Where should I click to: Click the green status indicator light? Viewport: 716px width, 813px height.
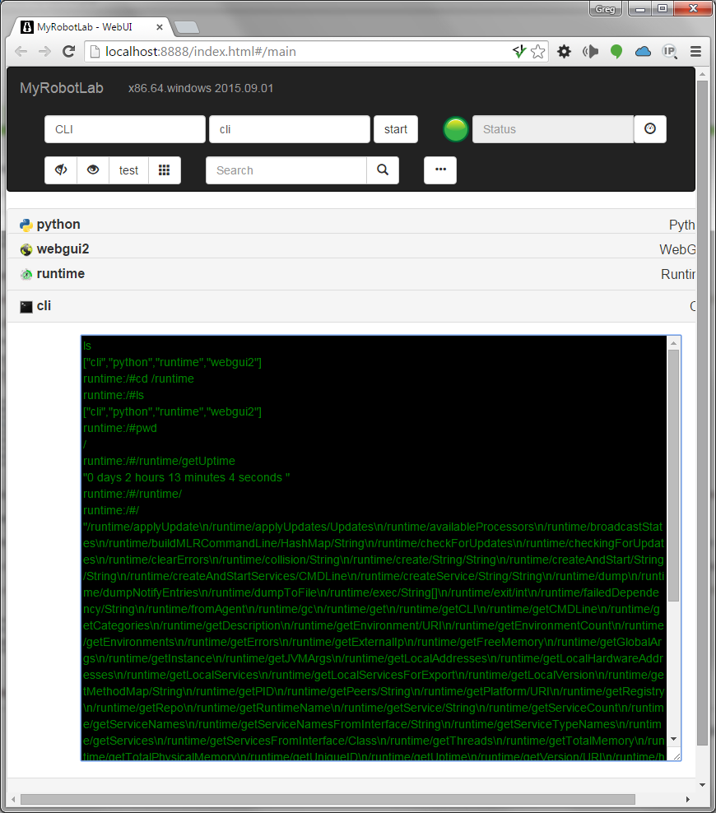pyautogui.click(x=456, y=129)
